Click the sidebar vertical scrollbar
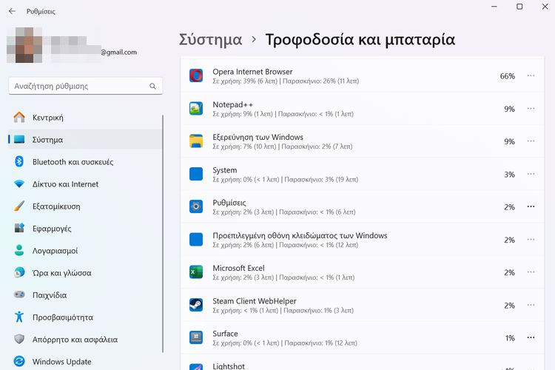 click(163, 234)
